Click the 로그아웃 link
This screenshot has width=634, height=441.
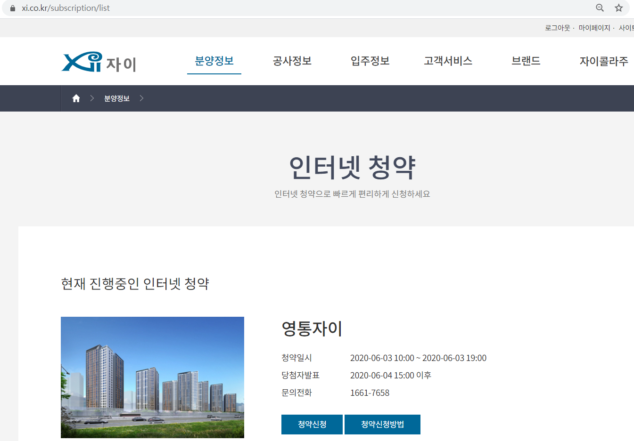(x=558, y=28)
